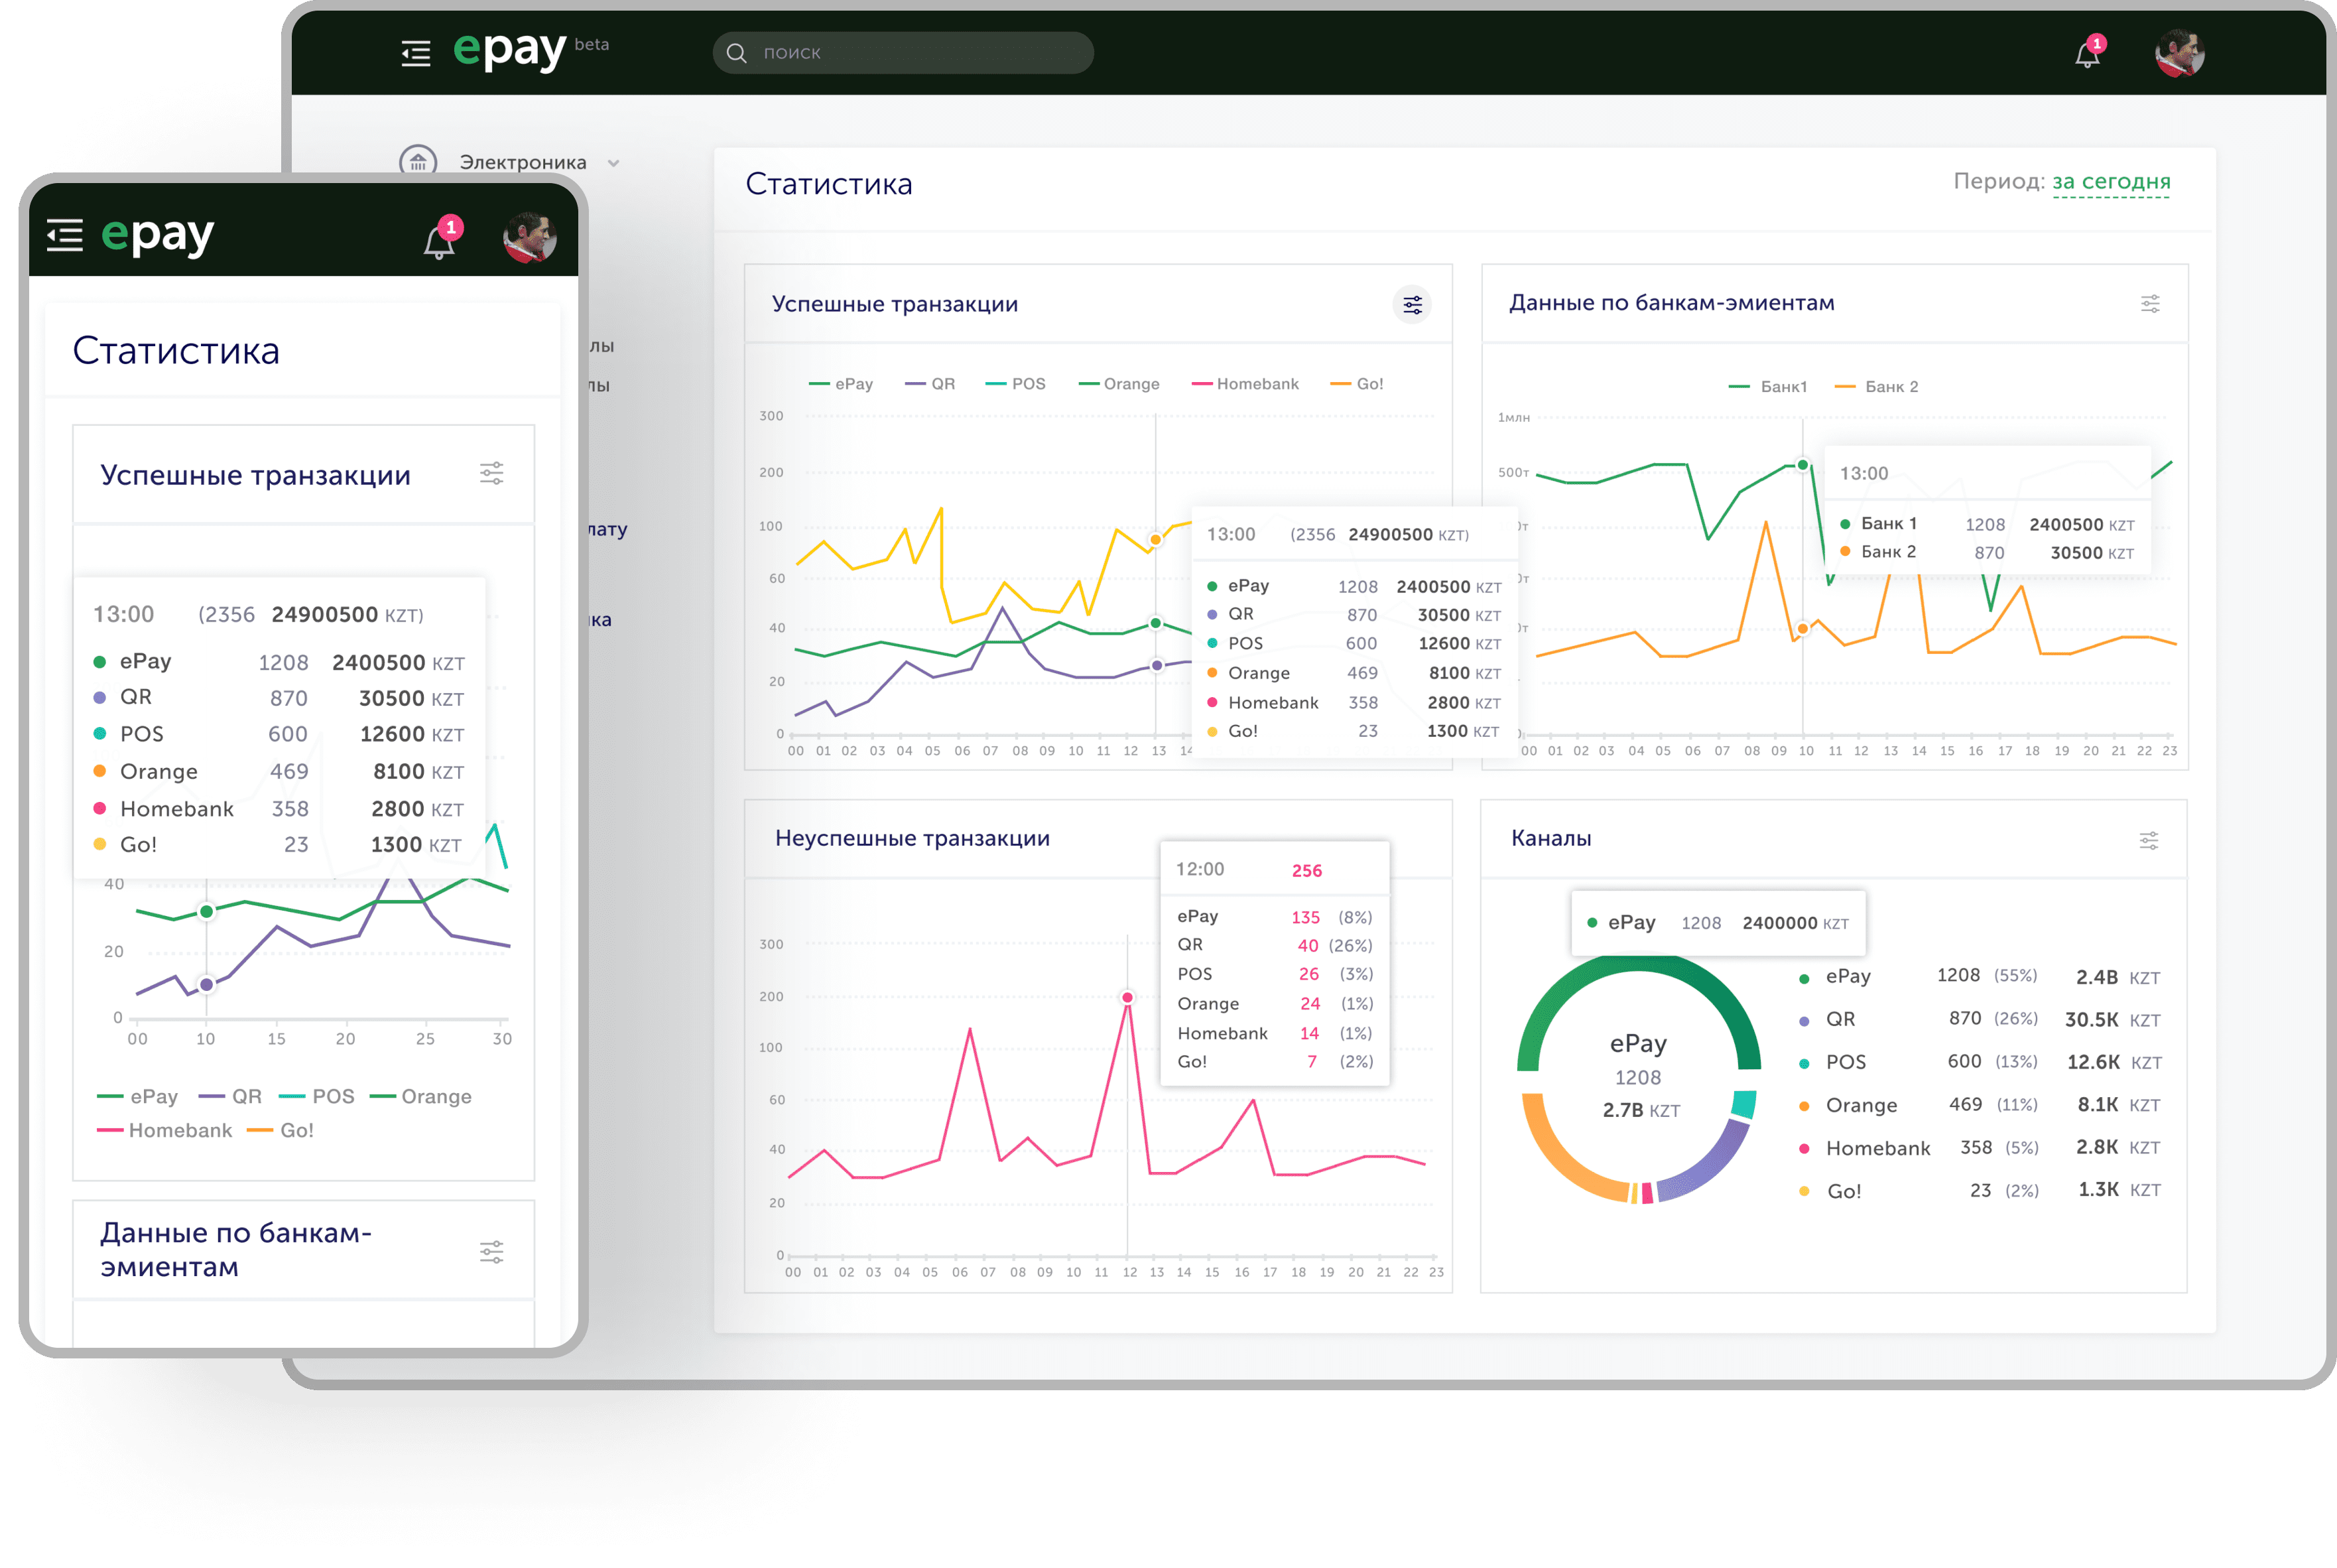Click green Банк1 marker on banks chart
This screenshot has height=1568, width=2337.
point(1803,465)
